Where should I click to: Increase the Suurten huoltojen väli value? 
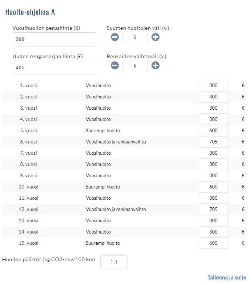pos(156,37)
